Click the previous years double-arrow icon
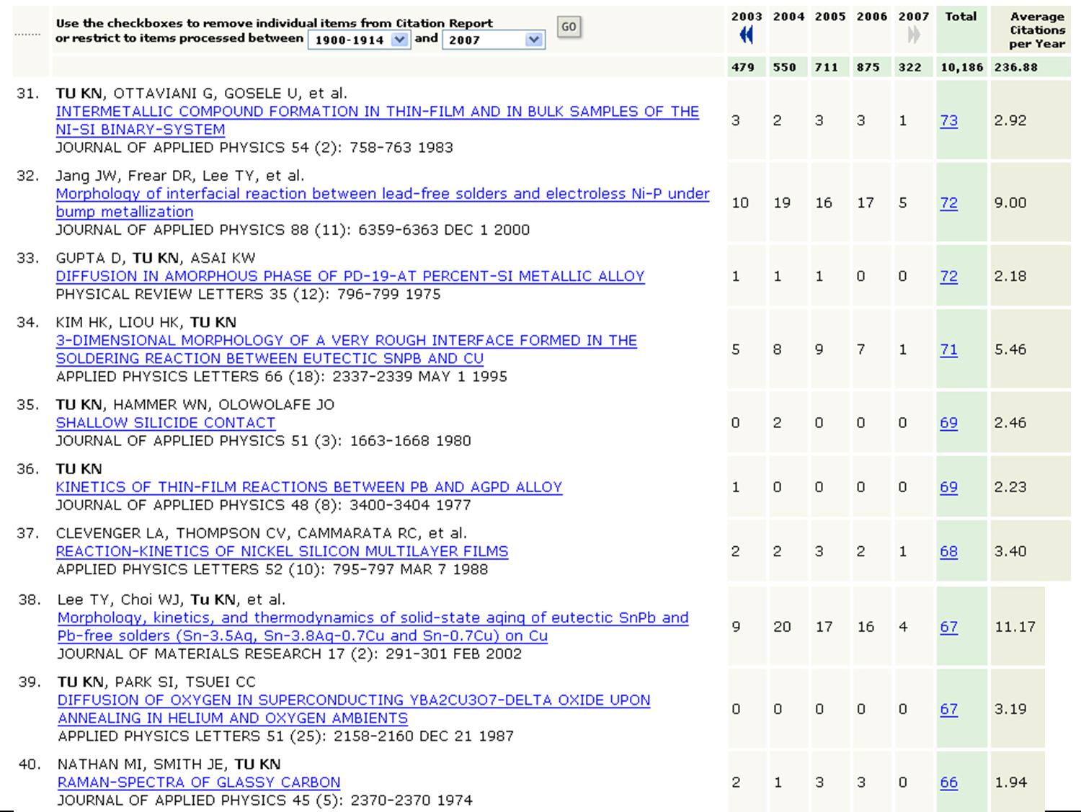Image resolution: width=1081 pixels, height=812 pixels. 746,34
